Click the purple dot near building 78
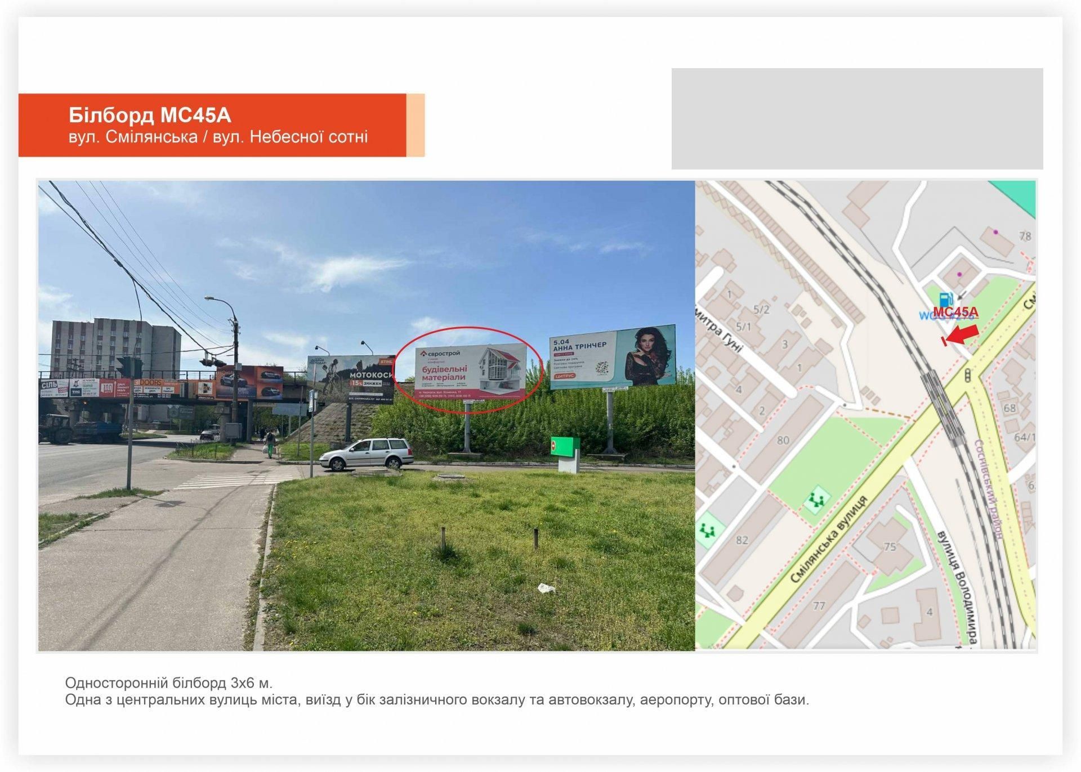Image resolution: width=1081 pixels, height=772 pixels. point(996,232)
